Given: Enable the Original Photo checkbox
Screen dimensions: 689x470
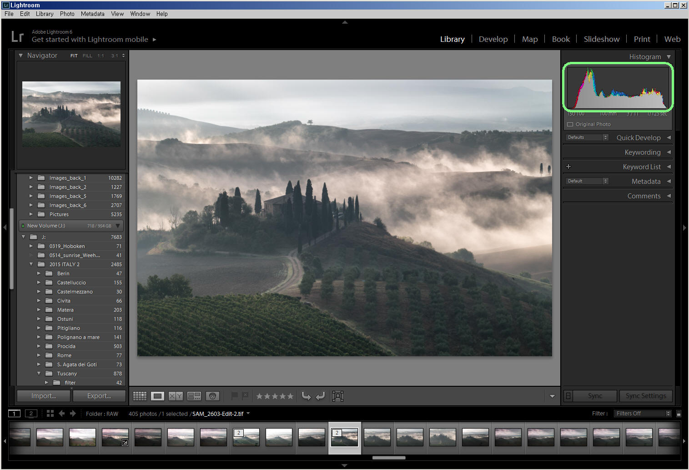Looking at the screenshot, I should (570, 124).
